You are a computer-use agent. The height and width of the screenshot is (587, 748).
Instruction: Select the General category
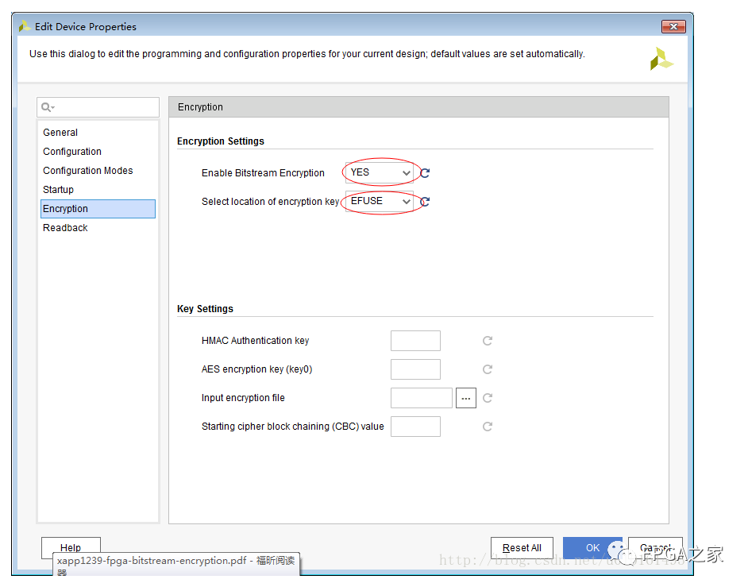(x=98, y=133)
